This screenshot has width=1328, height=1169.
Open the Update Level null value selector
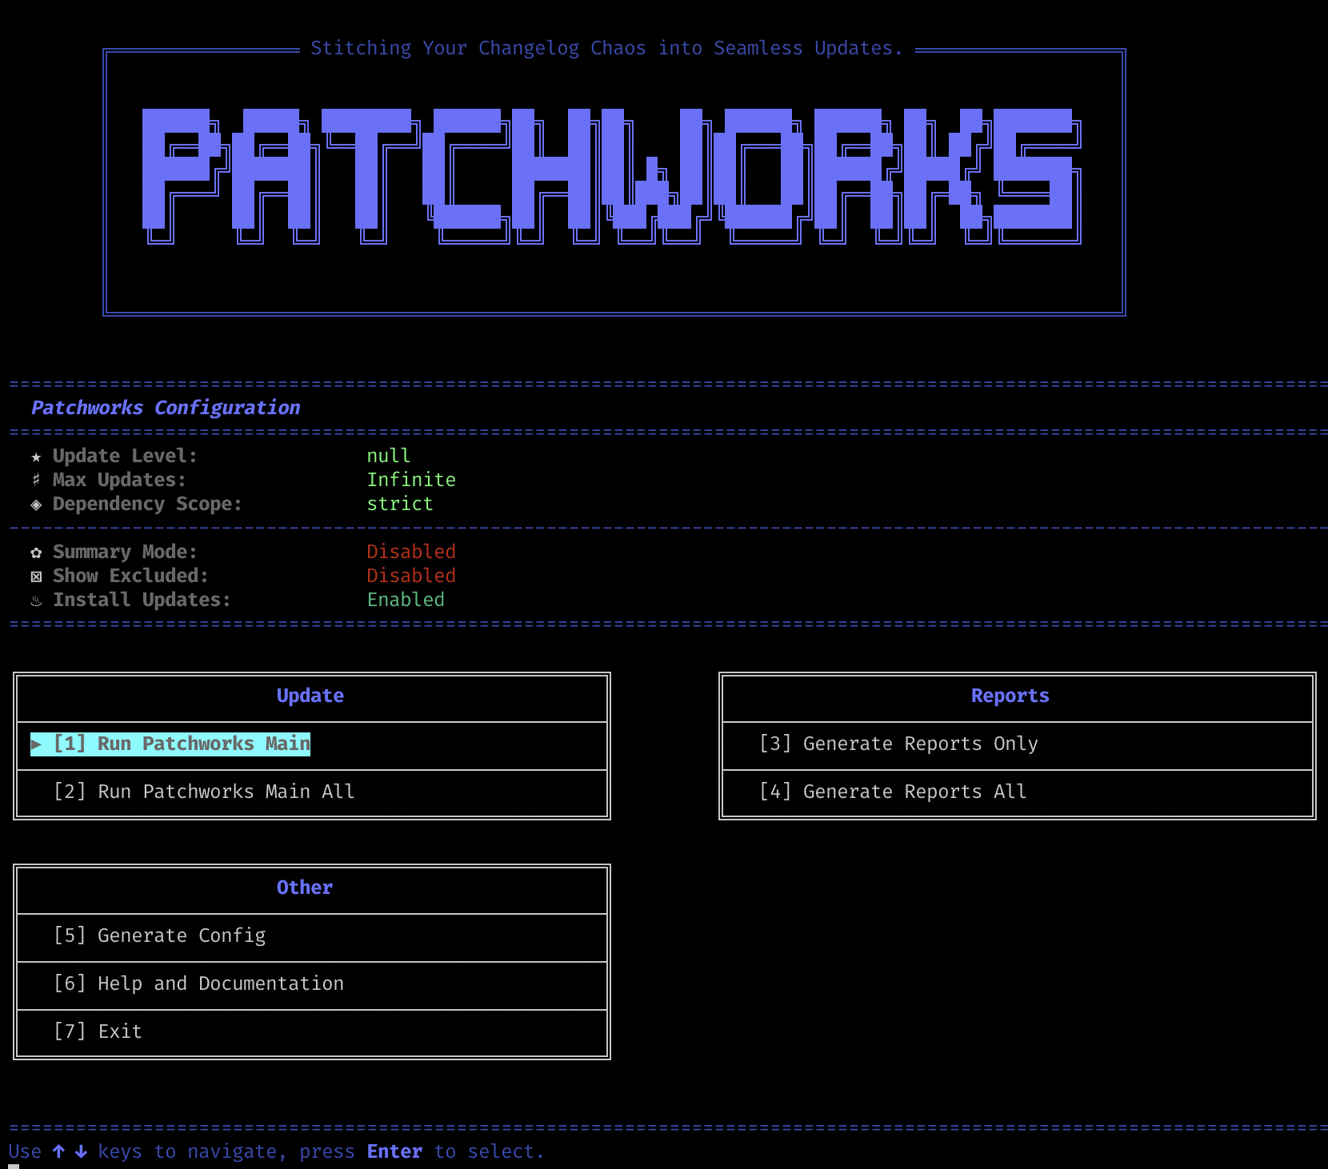pos(389,456)
